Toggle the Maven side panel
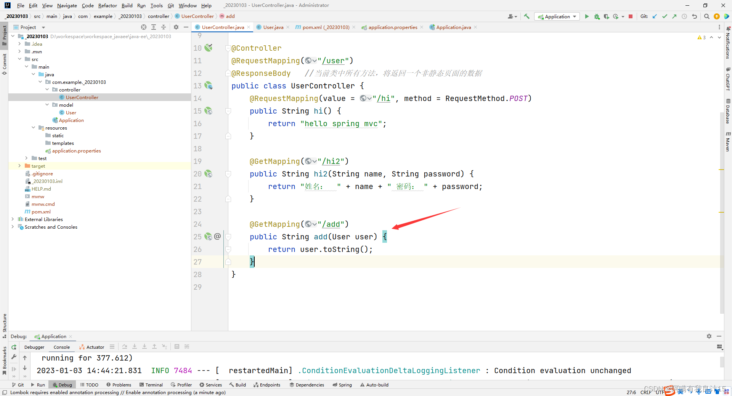The image size is (732, 396). (728, 142)
